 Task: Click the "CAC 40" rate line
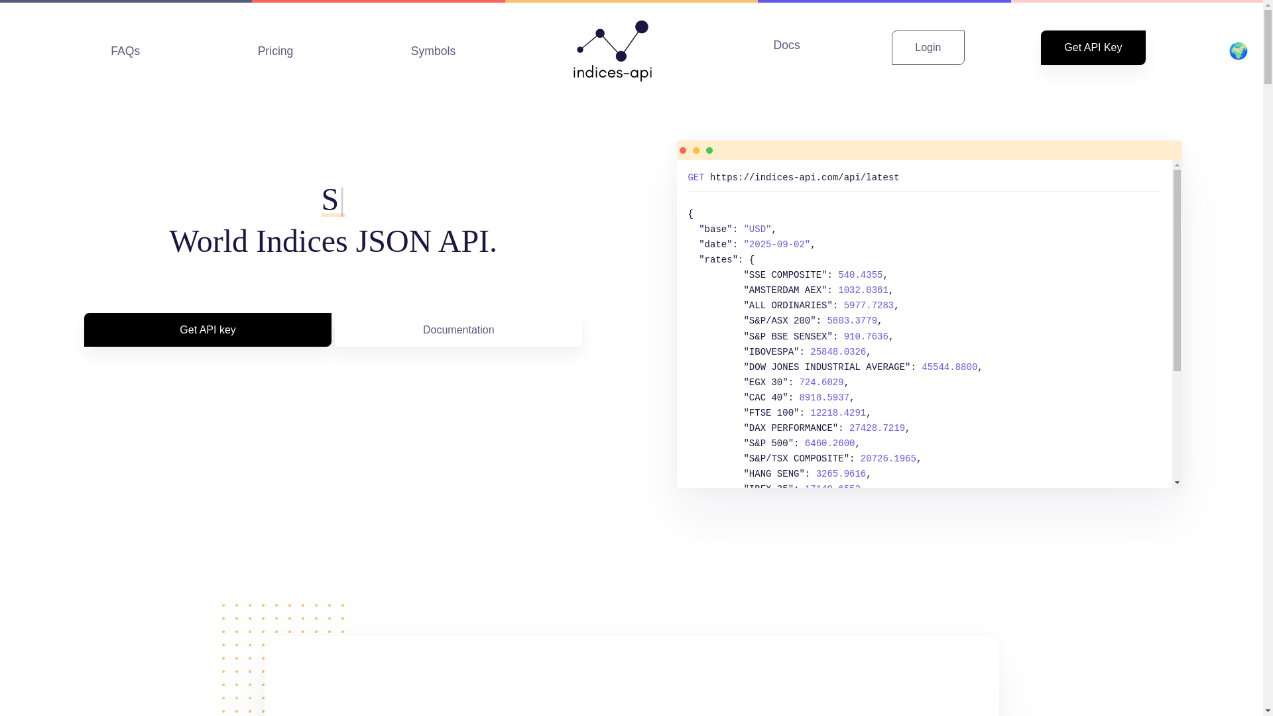[x=798, y=398]
